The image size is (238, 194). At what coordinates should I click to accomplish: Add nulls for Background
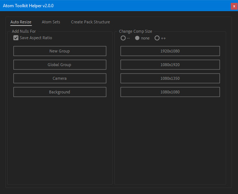[60, 92]
